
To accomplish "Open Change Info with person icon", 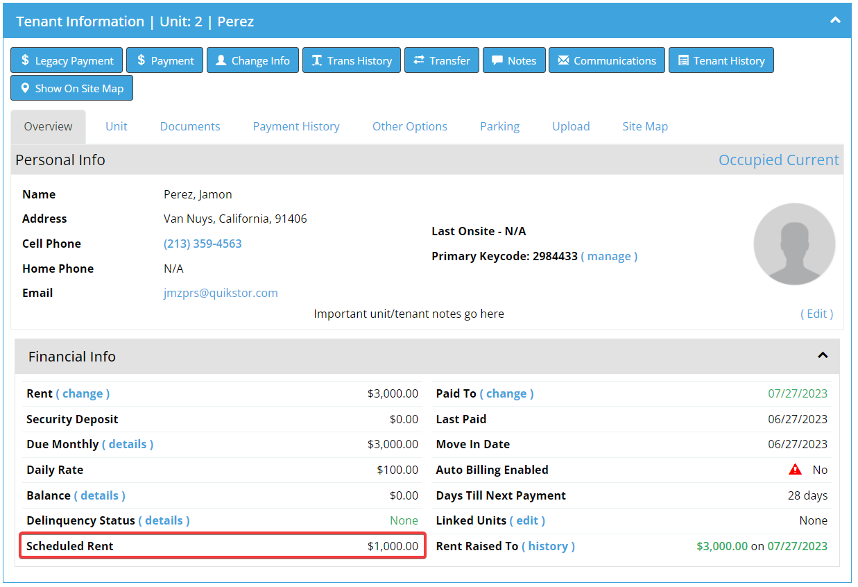I will tap(252, 60).
